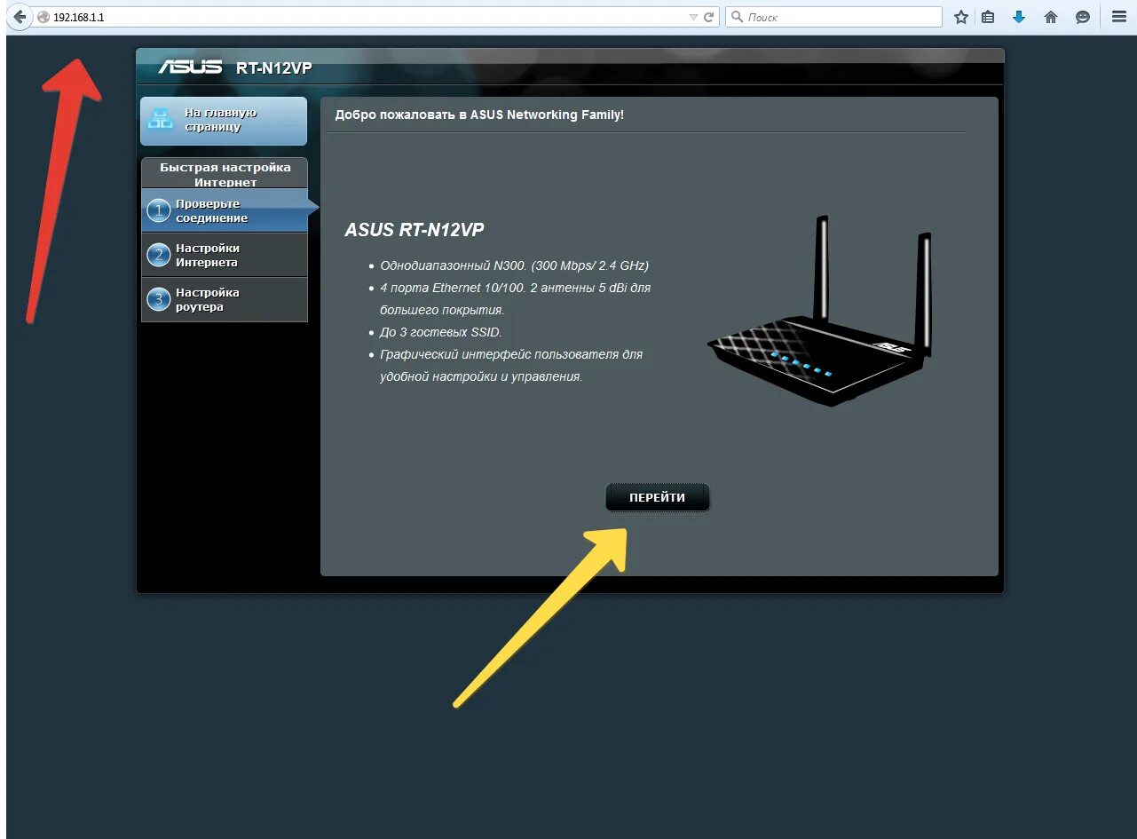Image resolution: width=1137 pixels, height=839 pixels.
Task: Click the ASUS RT-N12VP heading text
Action: coord(415,230)
